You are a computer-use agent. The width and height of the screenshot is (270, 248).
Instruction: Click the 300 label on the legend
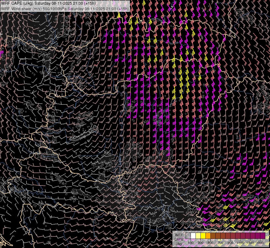pos(201,243)
